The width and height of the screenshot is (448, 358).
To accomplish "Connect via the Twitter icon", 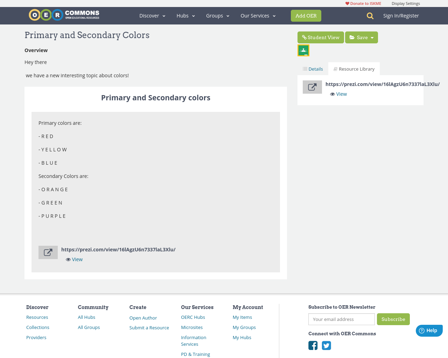I will (x=326, y=345).
